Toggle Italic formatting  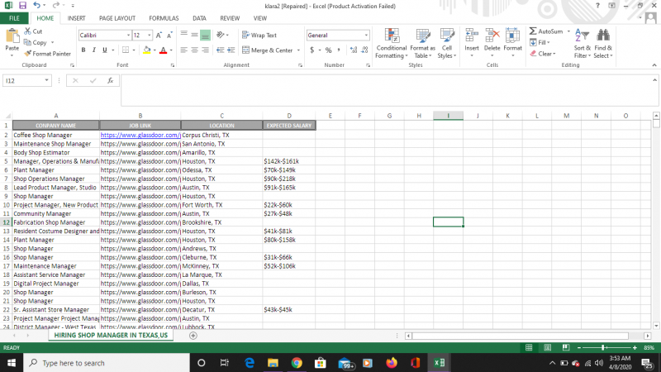tap(94, 50)
